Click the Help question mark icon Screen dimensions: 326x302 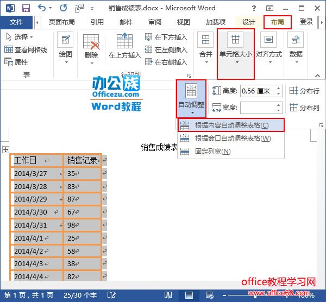click(254, 8)
